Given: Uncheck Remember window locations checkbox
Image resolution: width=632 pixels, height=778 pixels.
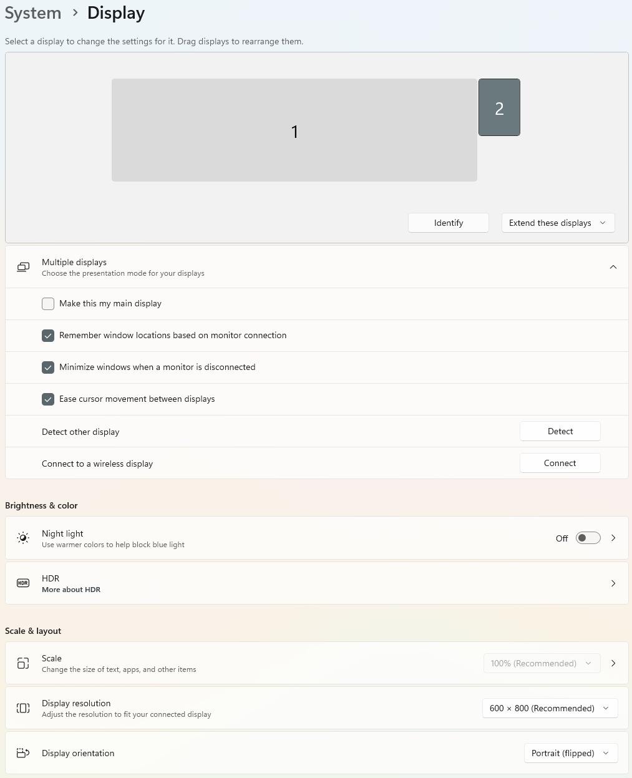Looking at the screenshot, I should point(48,336).
